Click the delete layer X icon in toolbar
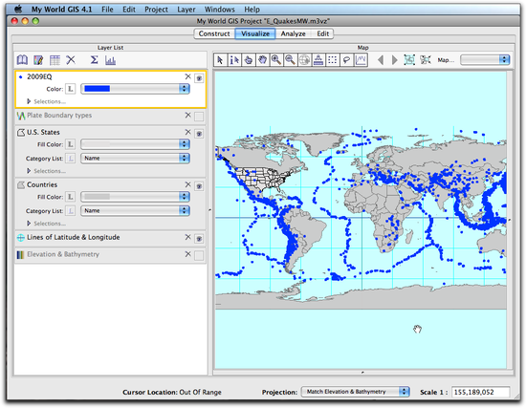526x408 pixels. point(71,60)
